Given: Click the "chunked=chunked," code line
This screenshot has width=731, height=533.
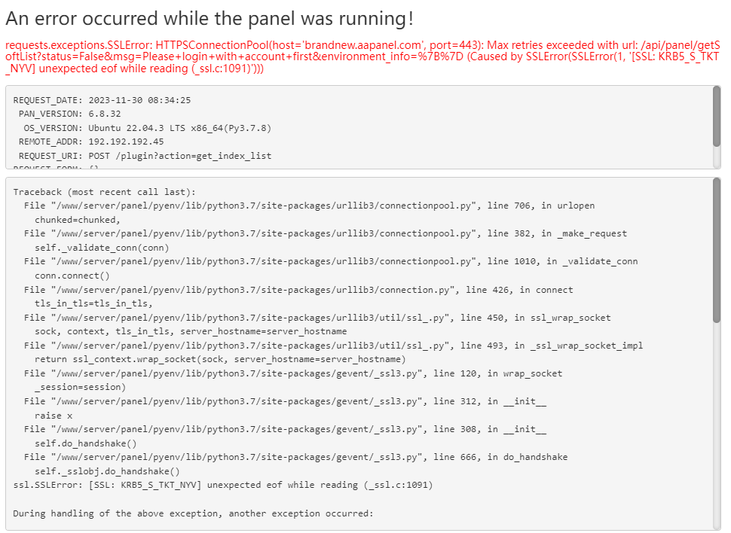Looking at the screenshot, I should point(77,220).
